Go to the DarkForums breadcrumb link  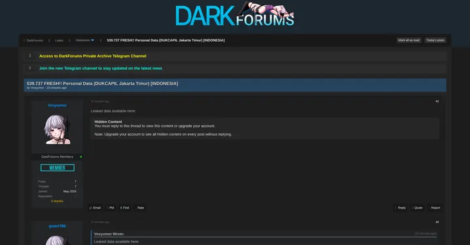35,41
